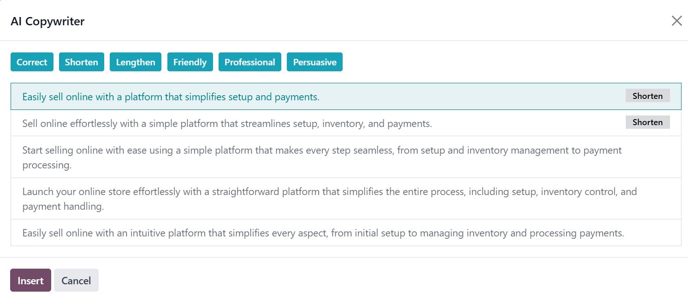Viewport: 688px width, 299px height.
Task: Click the Correct tone button
Action: pos(32,62)
